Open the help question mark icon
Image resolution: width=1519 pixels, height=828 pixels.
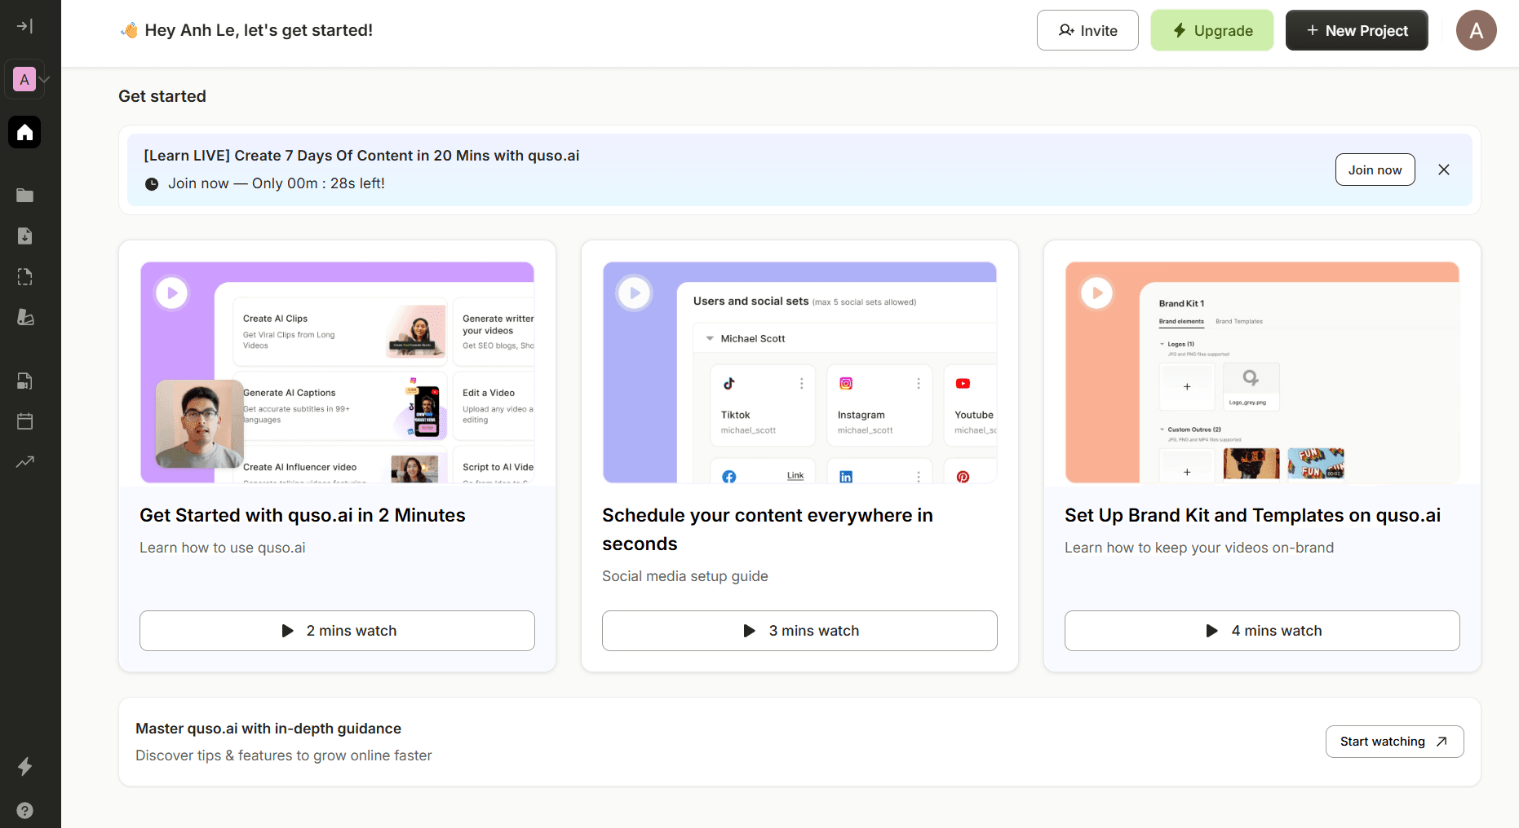tap(24, 810)
